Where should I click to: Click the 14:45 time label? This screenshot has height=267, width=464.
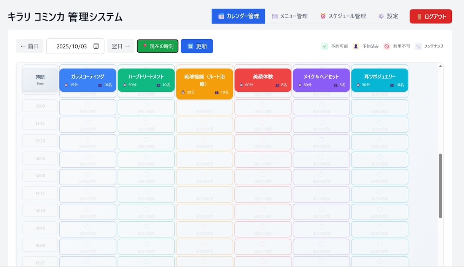pos(40,228)
